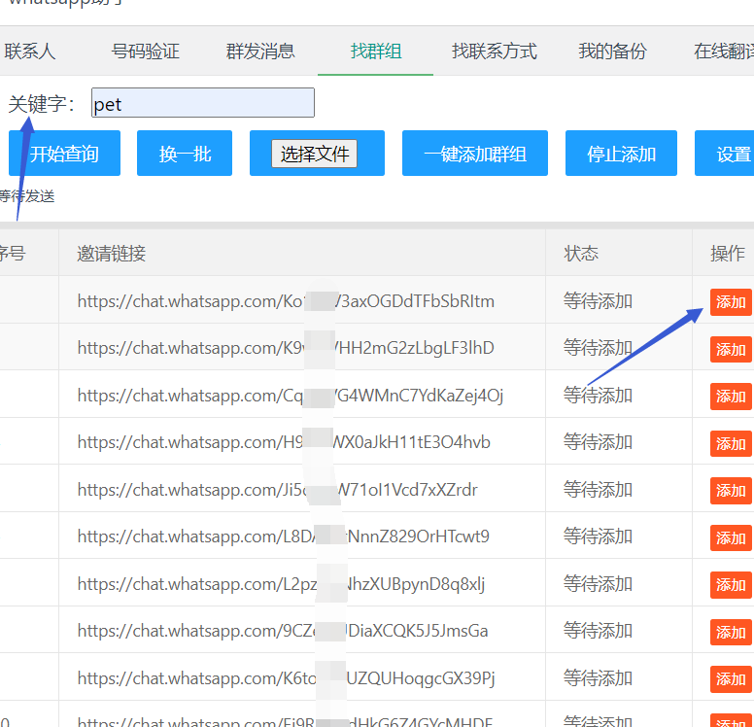Click the 序号 column header
754x727 pixels.
[x=12, y=253]
